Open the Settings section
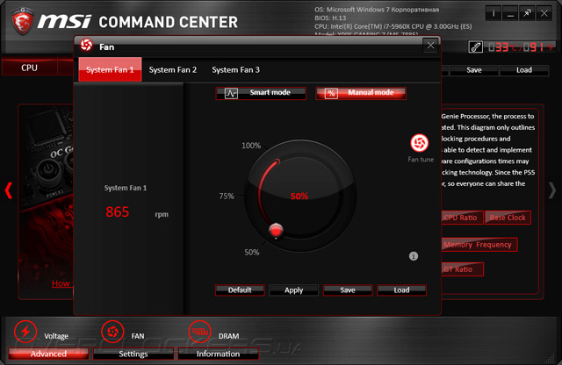 tap(133, 354)
